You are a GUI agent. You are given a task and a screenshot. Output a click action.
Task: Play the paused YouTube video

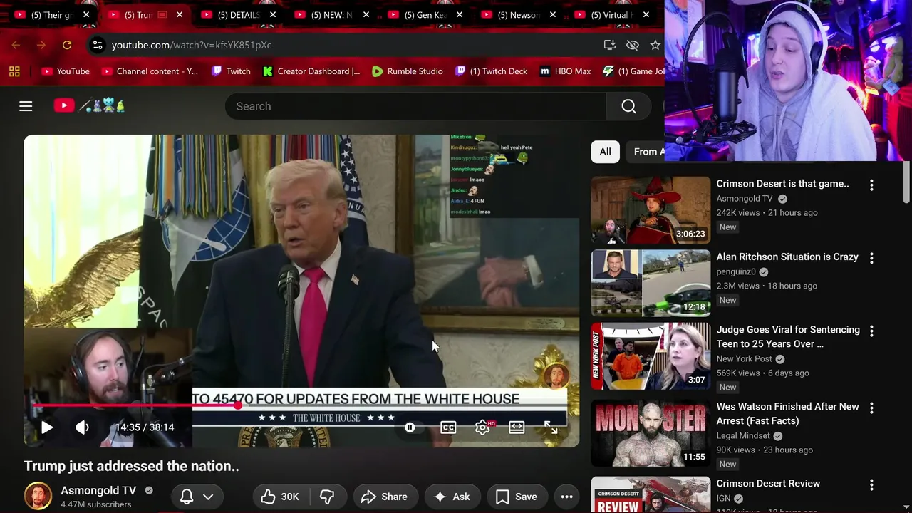tap(47, 427)
